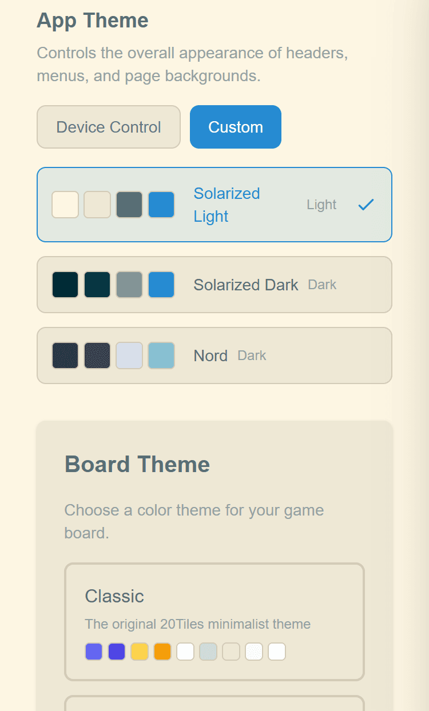Select the Nord app theme
The image size is (429, 711).
pyautogui.click(x=214, y=355)
